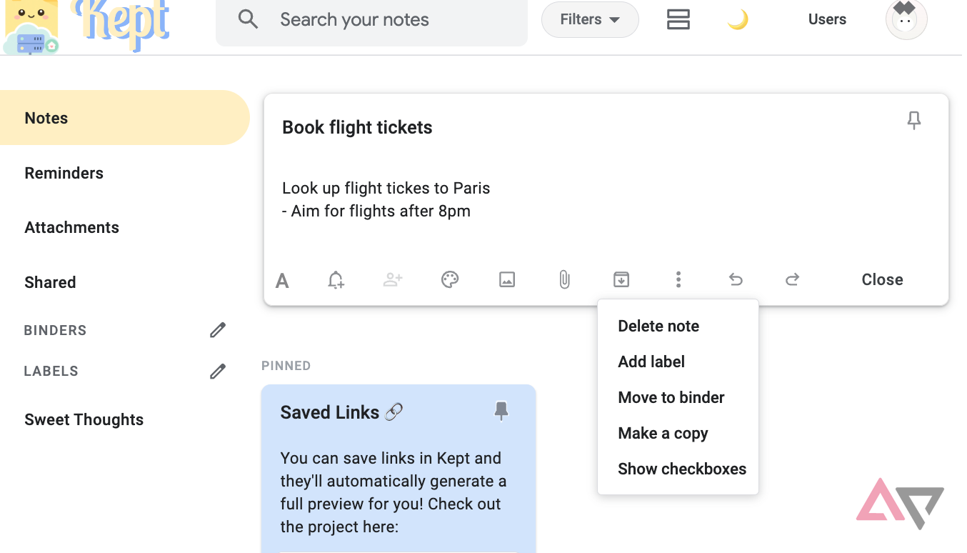The height and width of the screenshot is (553, 967).
Task: Archive the note using the archive icon
Action: tap(621, 279)
